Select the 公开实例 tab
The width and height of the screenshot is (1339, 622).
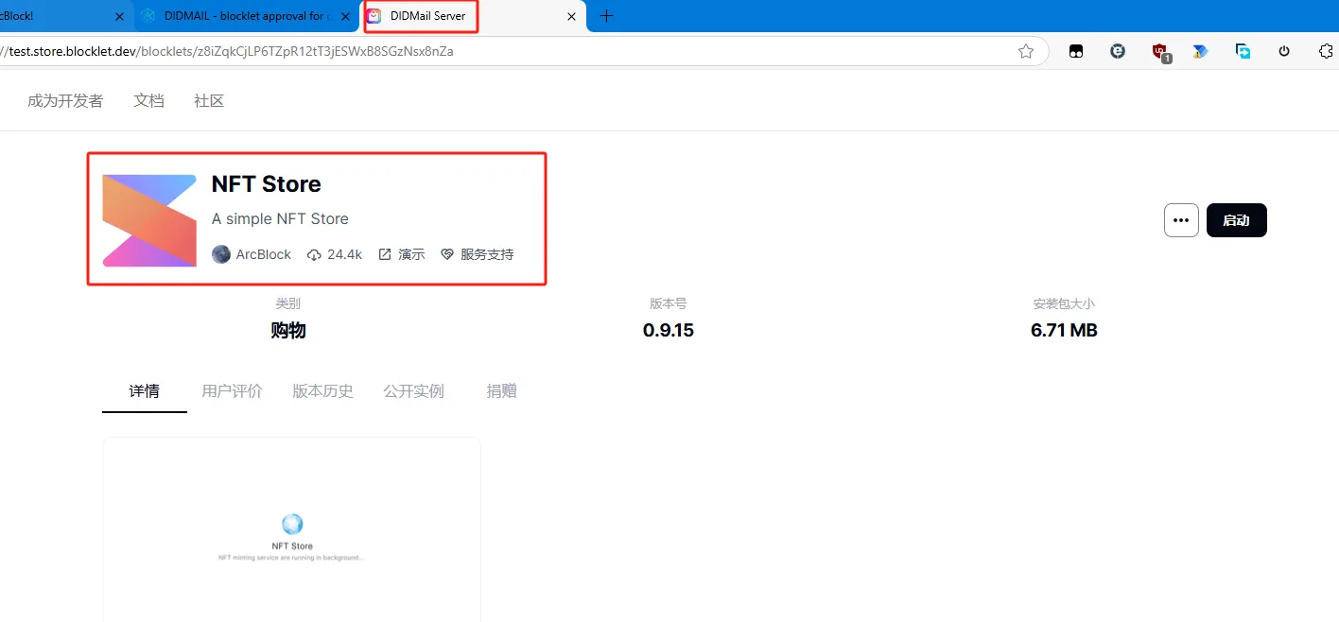click(413, 391)
